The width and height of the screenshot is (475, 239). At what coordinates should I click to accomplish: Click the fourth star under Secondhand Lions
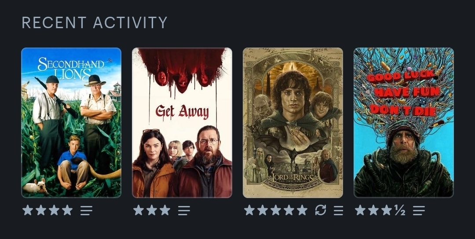[67, 210]
